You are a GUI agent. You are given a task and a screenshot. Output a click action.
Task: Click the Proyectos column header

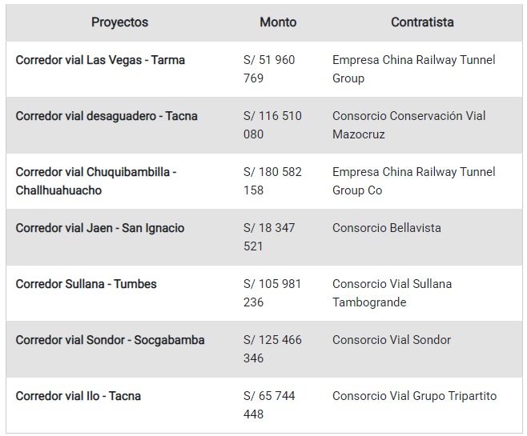tap(119, 22)
